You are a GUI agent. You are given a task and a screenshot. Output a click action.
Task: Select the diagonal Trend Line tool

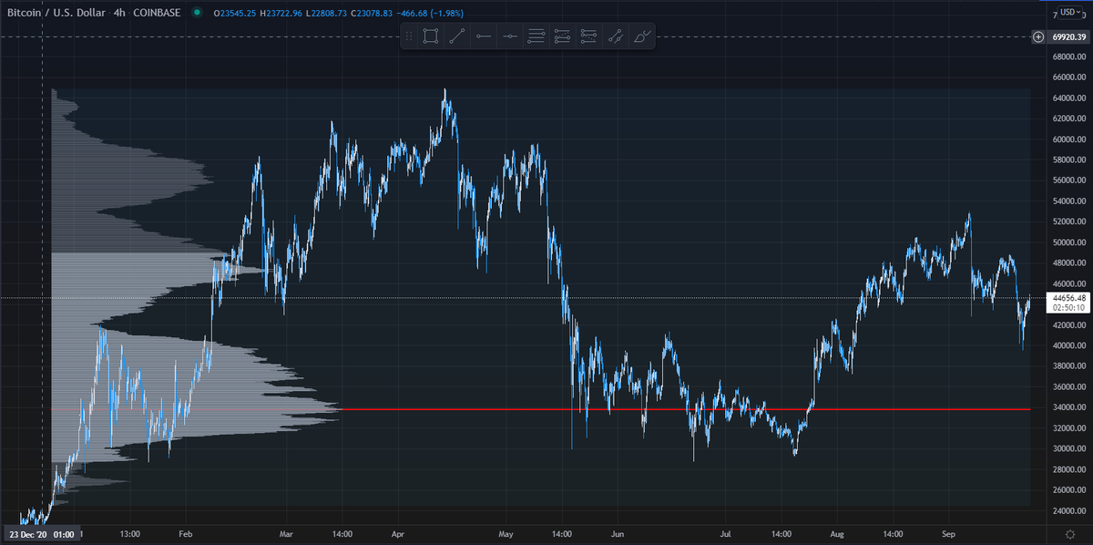[x=457, y=36]
